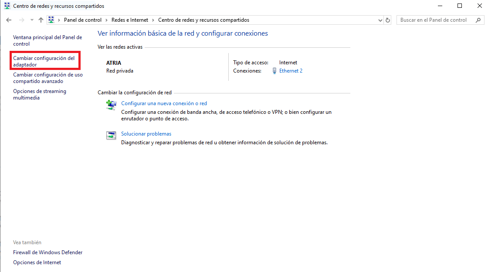Expand the chevron after Redes e Internet
Viewport: 488px width, 272px height.
click(x=153, y=20)
